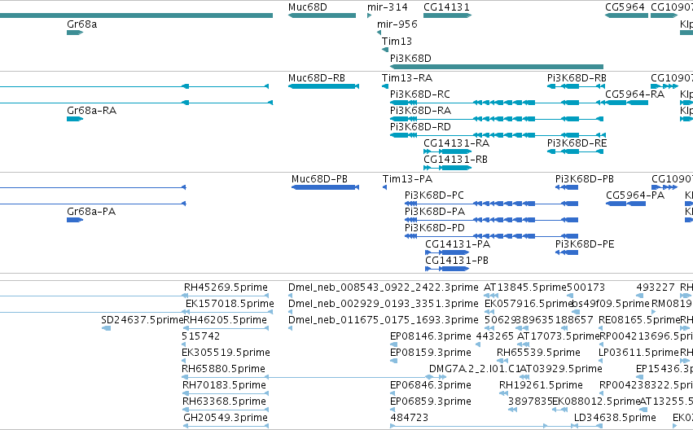Click the Pi3K68D-RC transcript label
This screenshot has width=693, height=430.
[x=420, y=94]
